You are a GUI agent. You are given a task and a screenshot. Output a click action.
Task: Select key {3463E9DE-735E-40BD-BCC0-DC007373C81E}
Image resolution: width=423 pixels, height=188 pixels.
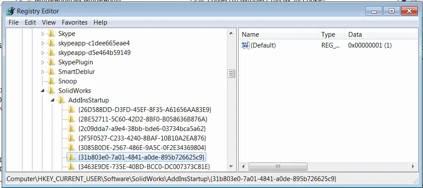tap(144, 167)
